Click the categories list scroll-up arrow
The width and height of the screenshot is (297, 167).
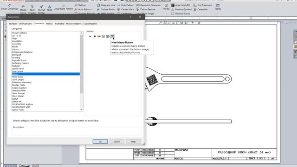82,33
